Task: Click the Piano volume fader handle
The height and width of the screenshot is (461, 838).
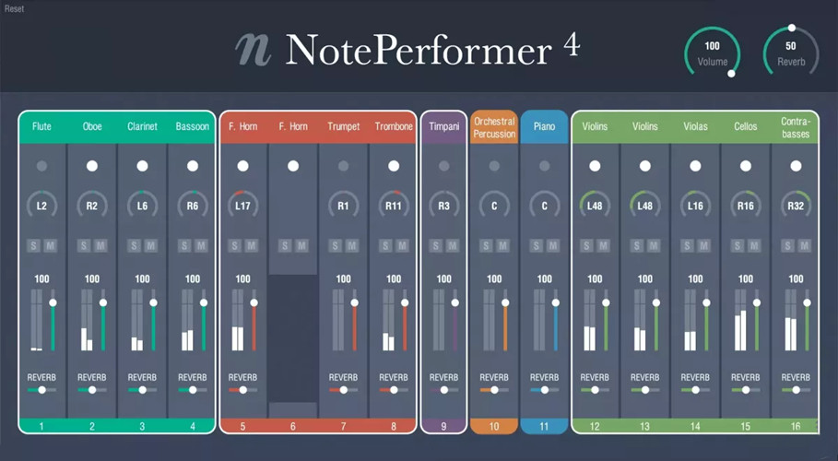Action: (x=555, y=302)
